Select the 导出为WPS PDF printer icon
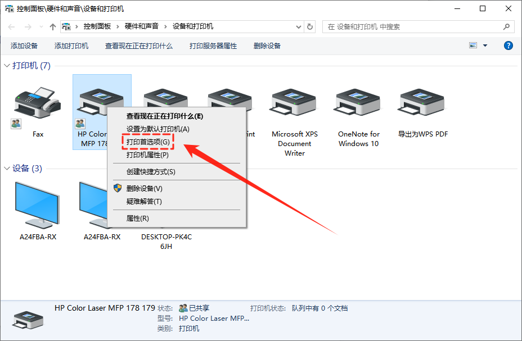The image size is (522, 341). (x=422, y=103)
